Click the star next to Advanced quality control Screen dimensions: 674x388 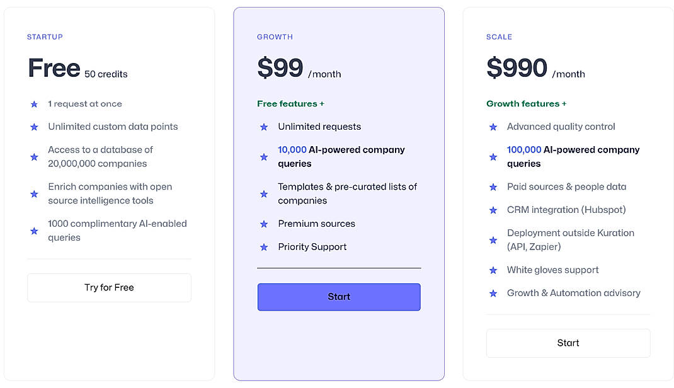[x=493, y=127]
